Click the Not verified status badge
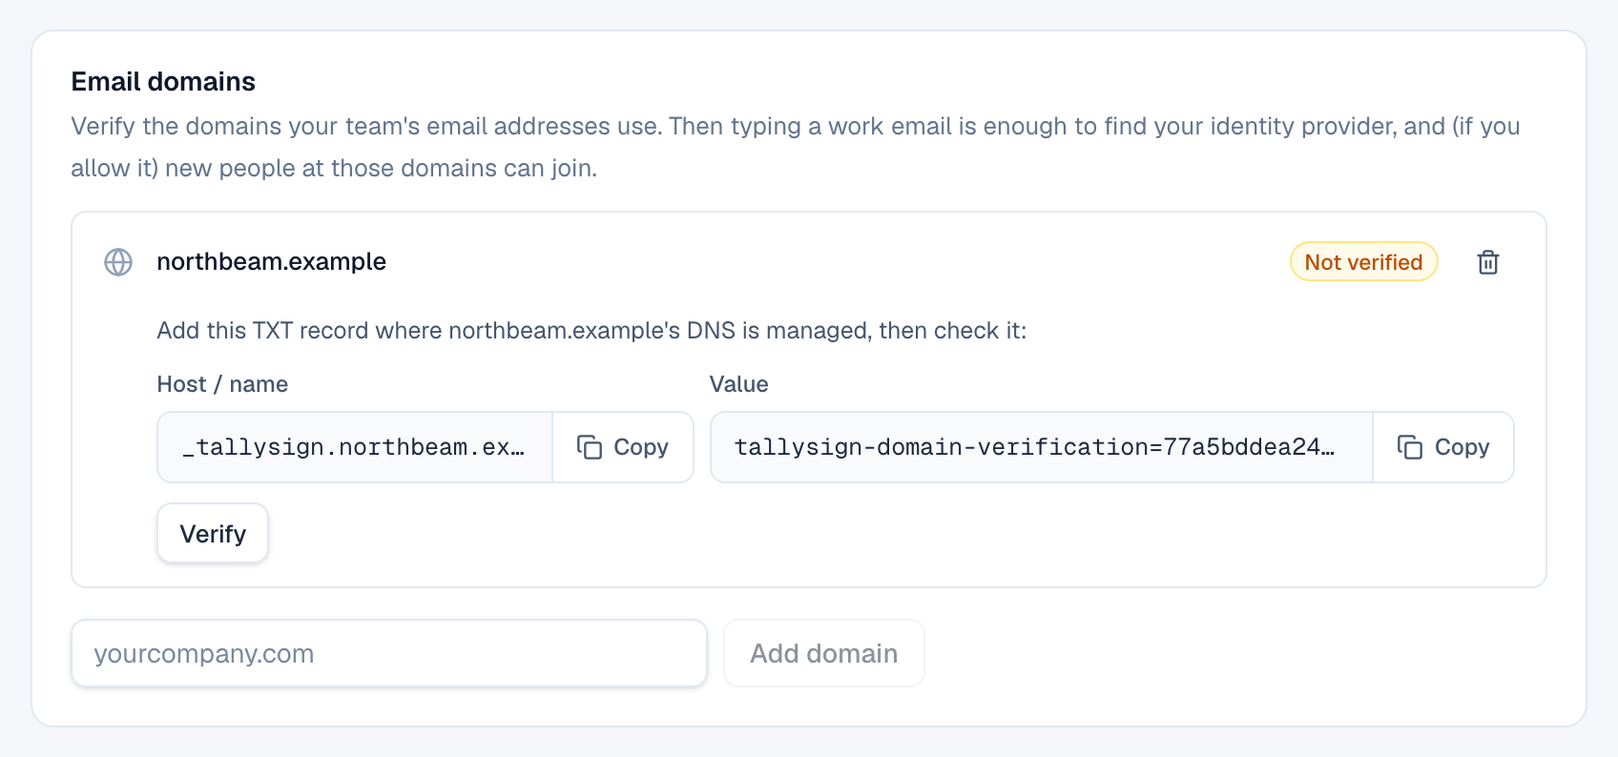The height and width of the screenshot is (757, 1618). pyautogui.click(x=1363, y=262)
